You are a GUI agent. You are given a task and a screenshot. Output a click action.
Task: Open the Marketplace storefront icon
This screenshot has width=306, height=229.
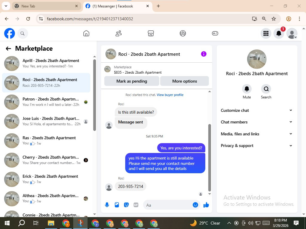(151, 33)
